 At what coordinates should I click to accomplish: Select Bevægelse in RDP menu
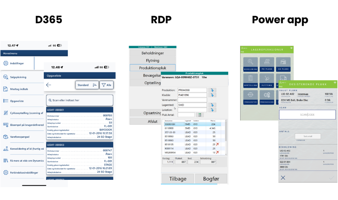click(x=145, y=75)
